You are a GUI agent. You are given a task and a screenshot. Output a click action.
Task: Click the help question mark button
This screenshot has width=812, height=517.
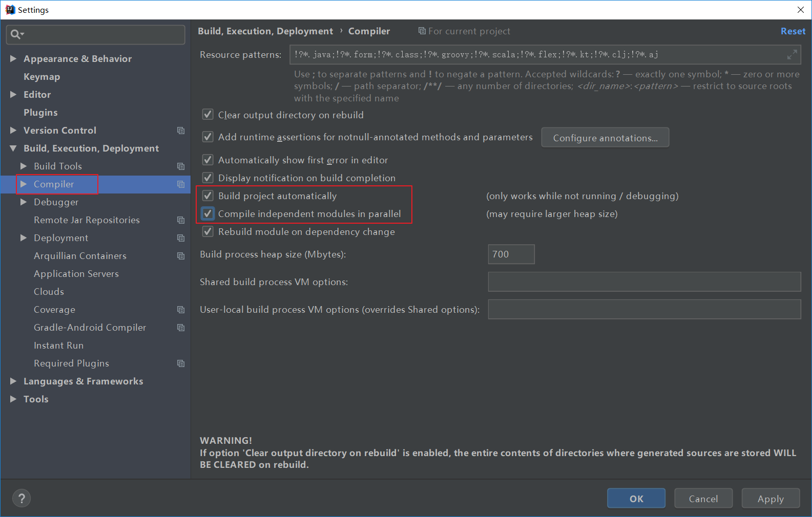[x=22, y=498]
